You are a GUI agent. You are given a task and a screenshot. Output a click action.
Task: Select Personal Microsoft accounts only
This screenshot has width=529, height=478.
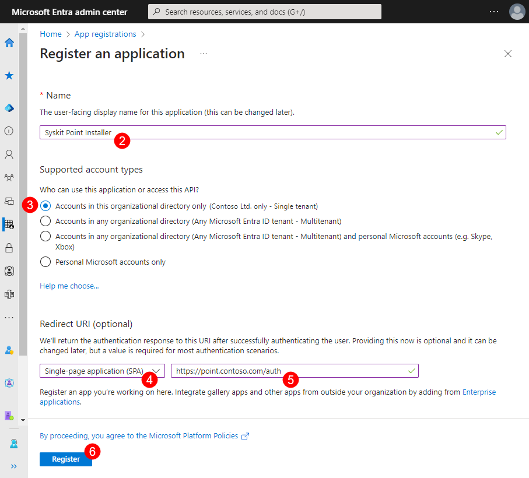(x=45, y=262)
